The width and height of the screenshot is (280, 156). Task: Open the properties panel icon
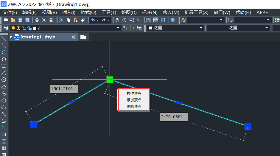[163, 20]
